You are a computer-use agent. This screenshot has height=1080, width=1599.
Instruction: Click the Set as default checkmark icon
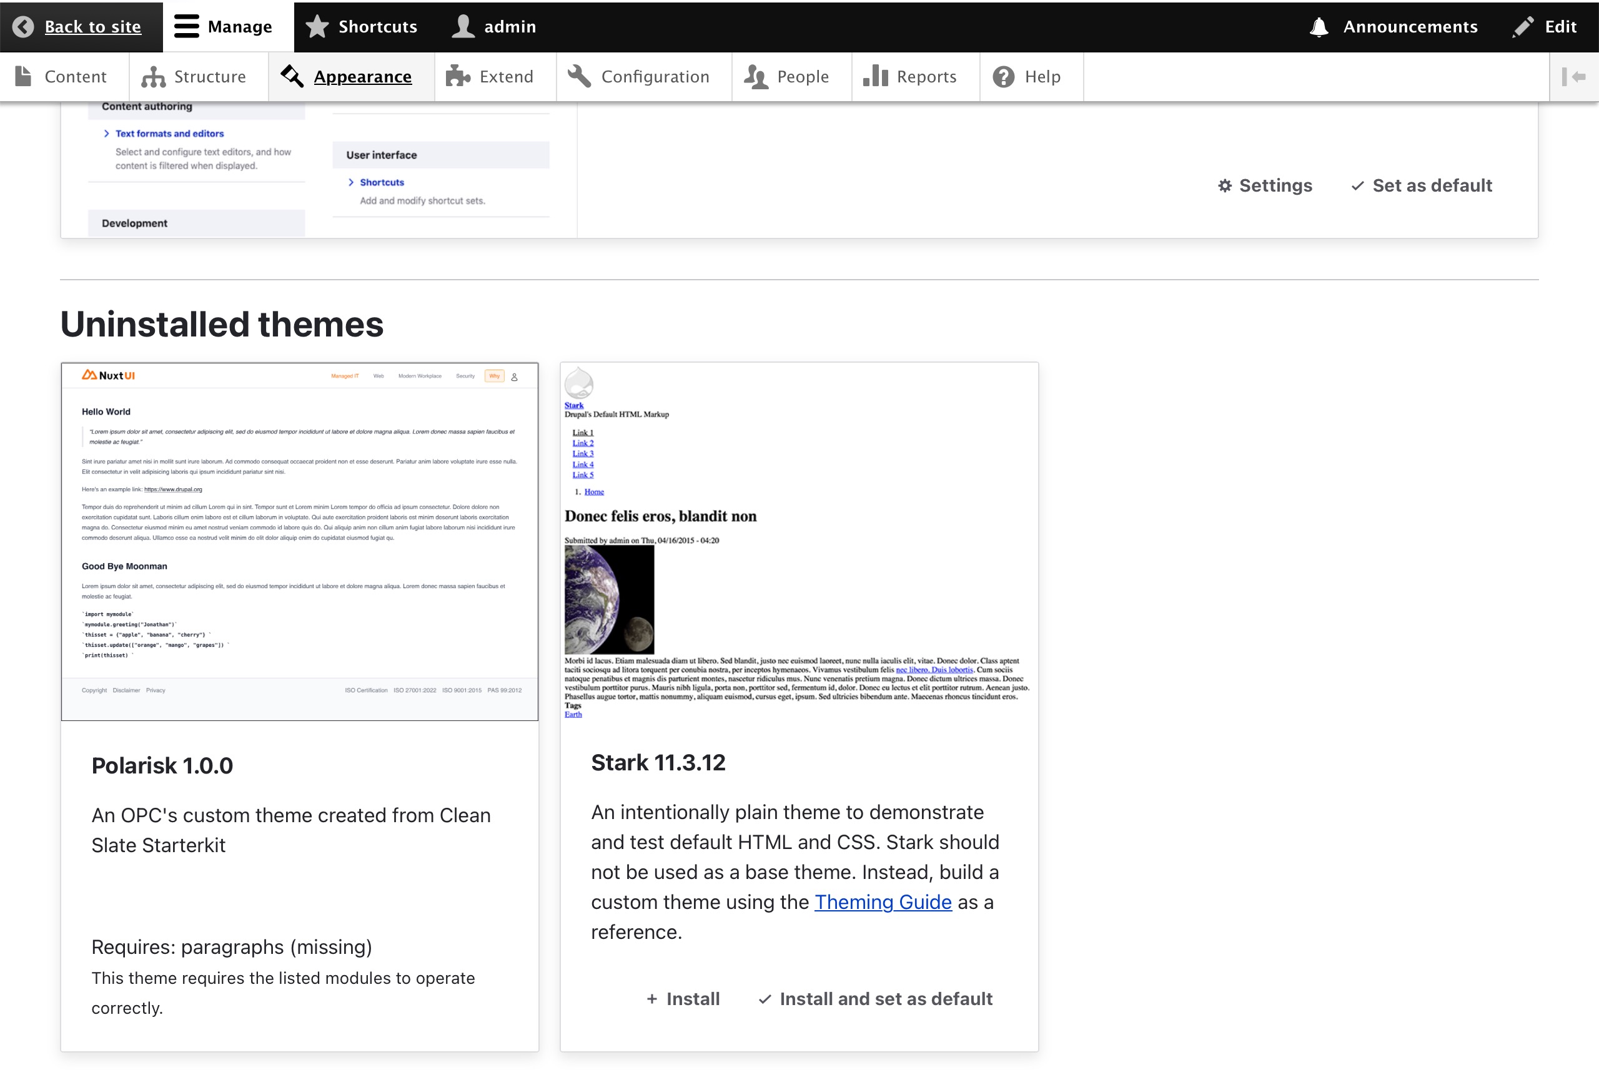[x=1357, y=185]
